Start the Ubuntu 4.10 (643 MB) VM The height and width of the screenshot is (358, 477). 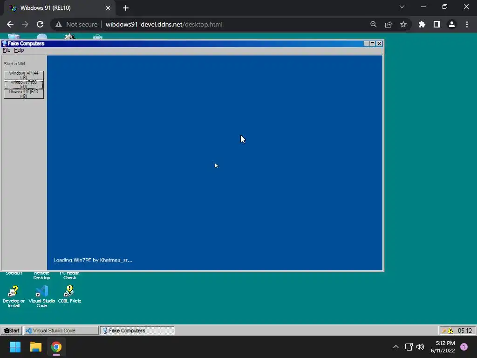click(24, 94)
